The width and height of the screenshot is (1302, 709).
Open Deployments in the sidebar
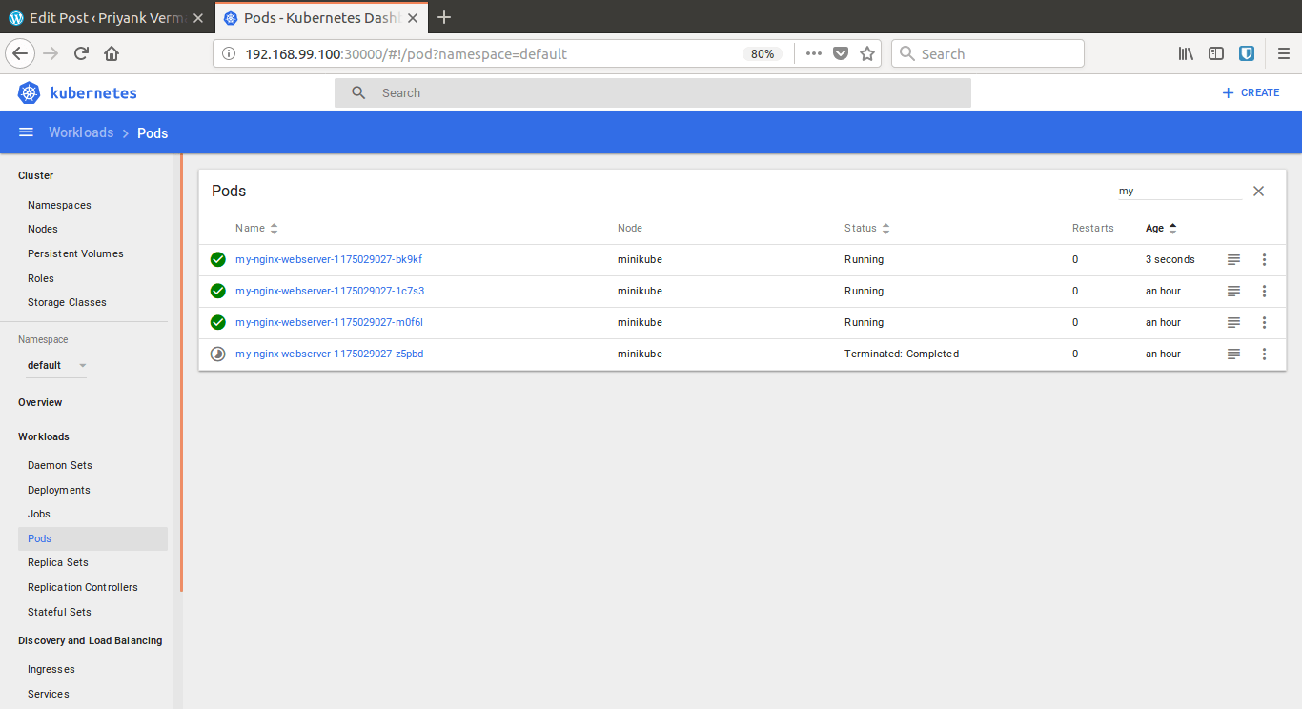[59, 490]
